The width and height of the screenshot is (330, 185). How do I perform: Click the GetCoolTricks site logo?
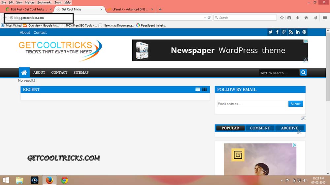point(60,50)
